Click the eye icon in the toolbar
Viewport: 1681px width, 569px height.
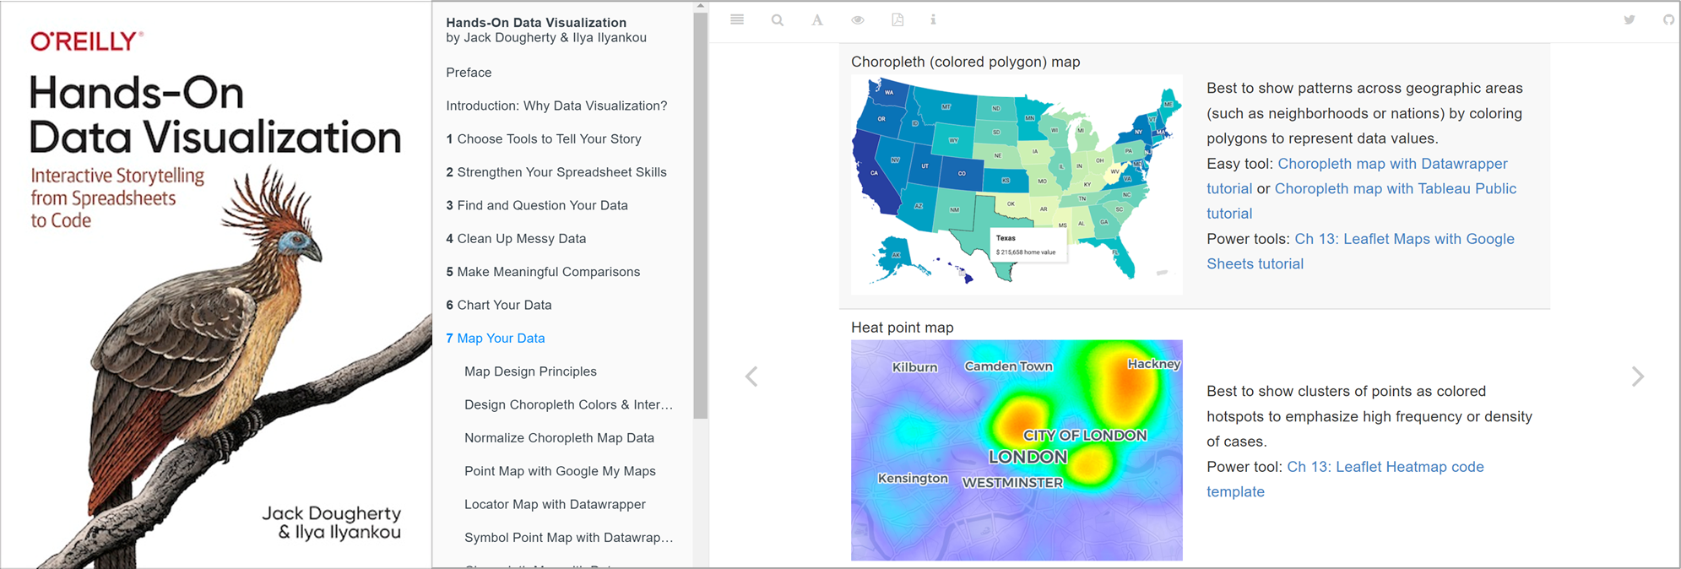coord(858,19)
